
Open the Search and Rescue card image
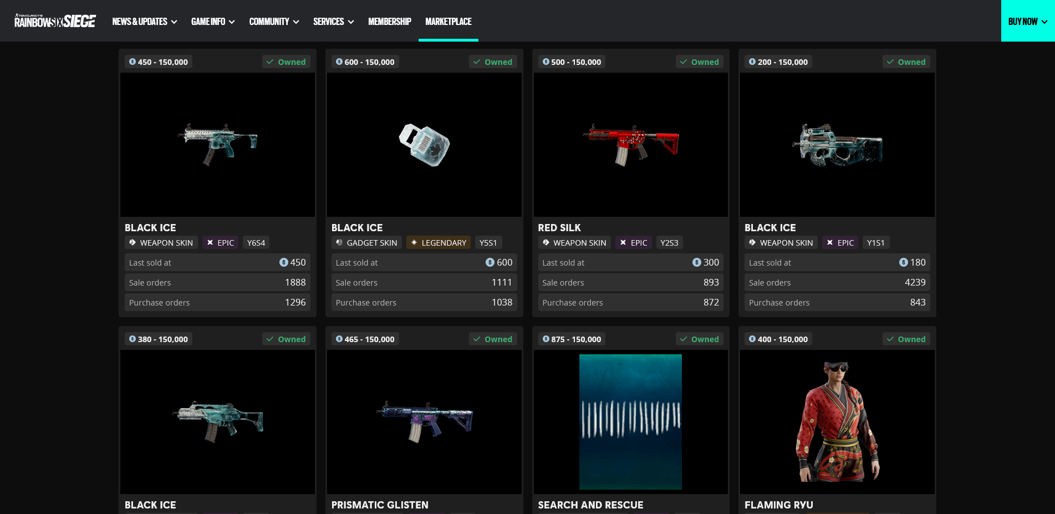631,422
